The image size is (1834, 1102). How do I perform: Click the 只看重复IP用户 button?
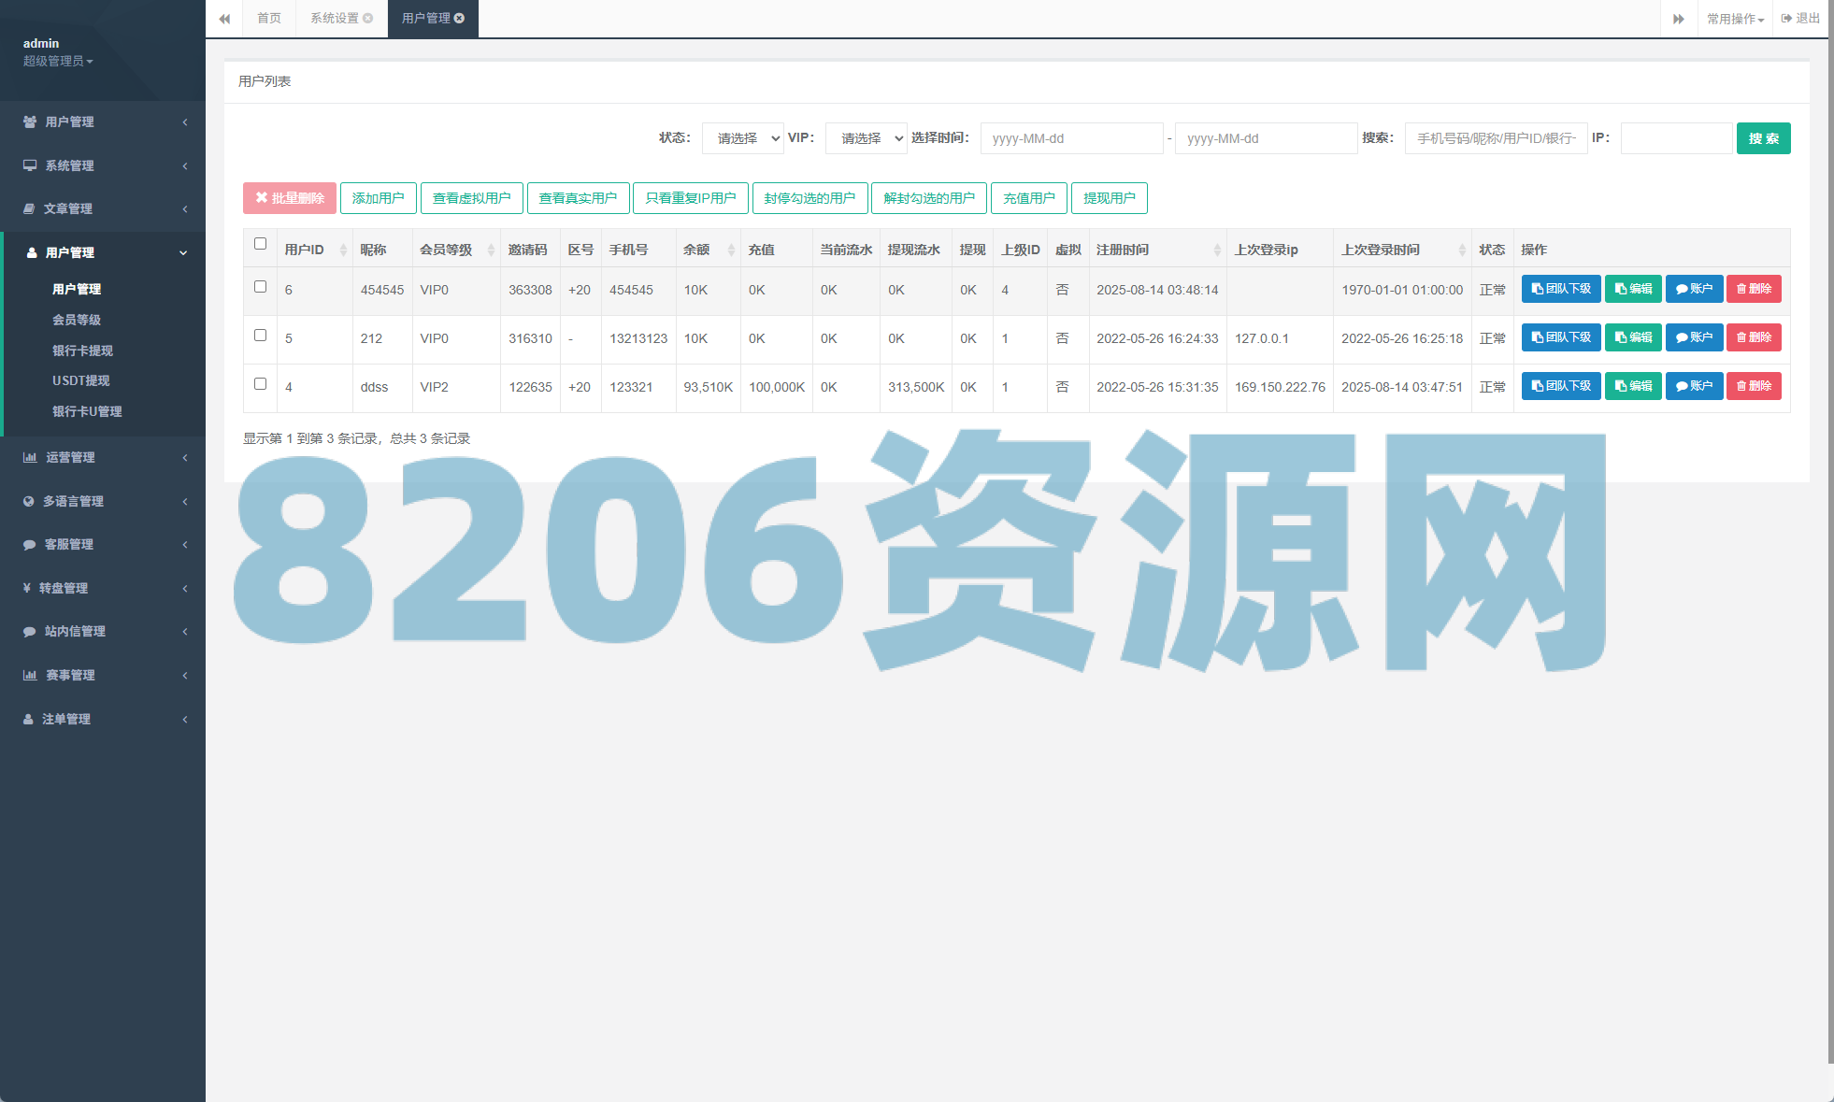[x=691, y=198]
